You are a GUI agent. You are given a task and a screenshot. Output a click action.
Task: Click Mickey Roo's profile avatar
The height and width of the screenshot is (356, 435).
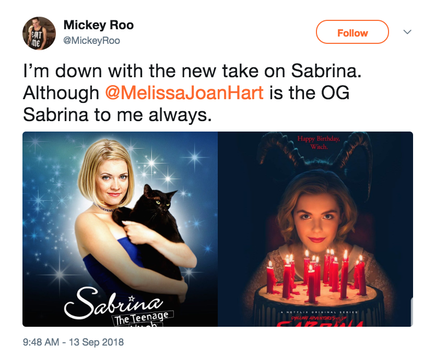pos(39,33)
